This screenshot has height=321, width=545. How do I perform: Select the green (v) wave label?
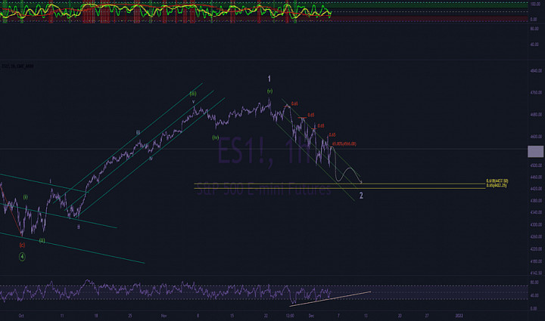[269, 91]
